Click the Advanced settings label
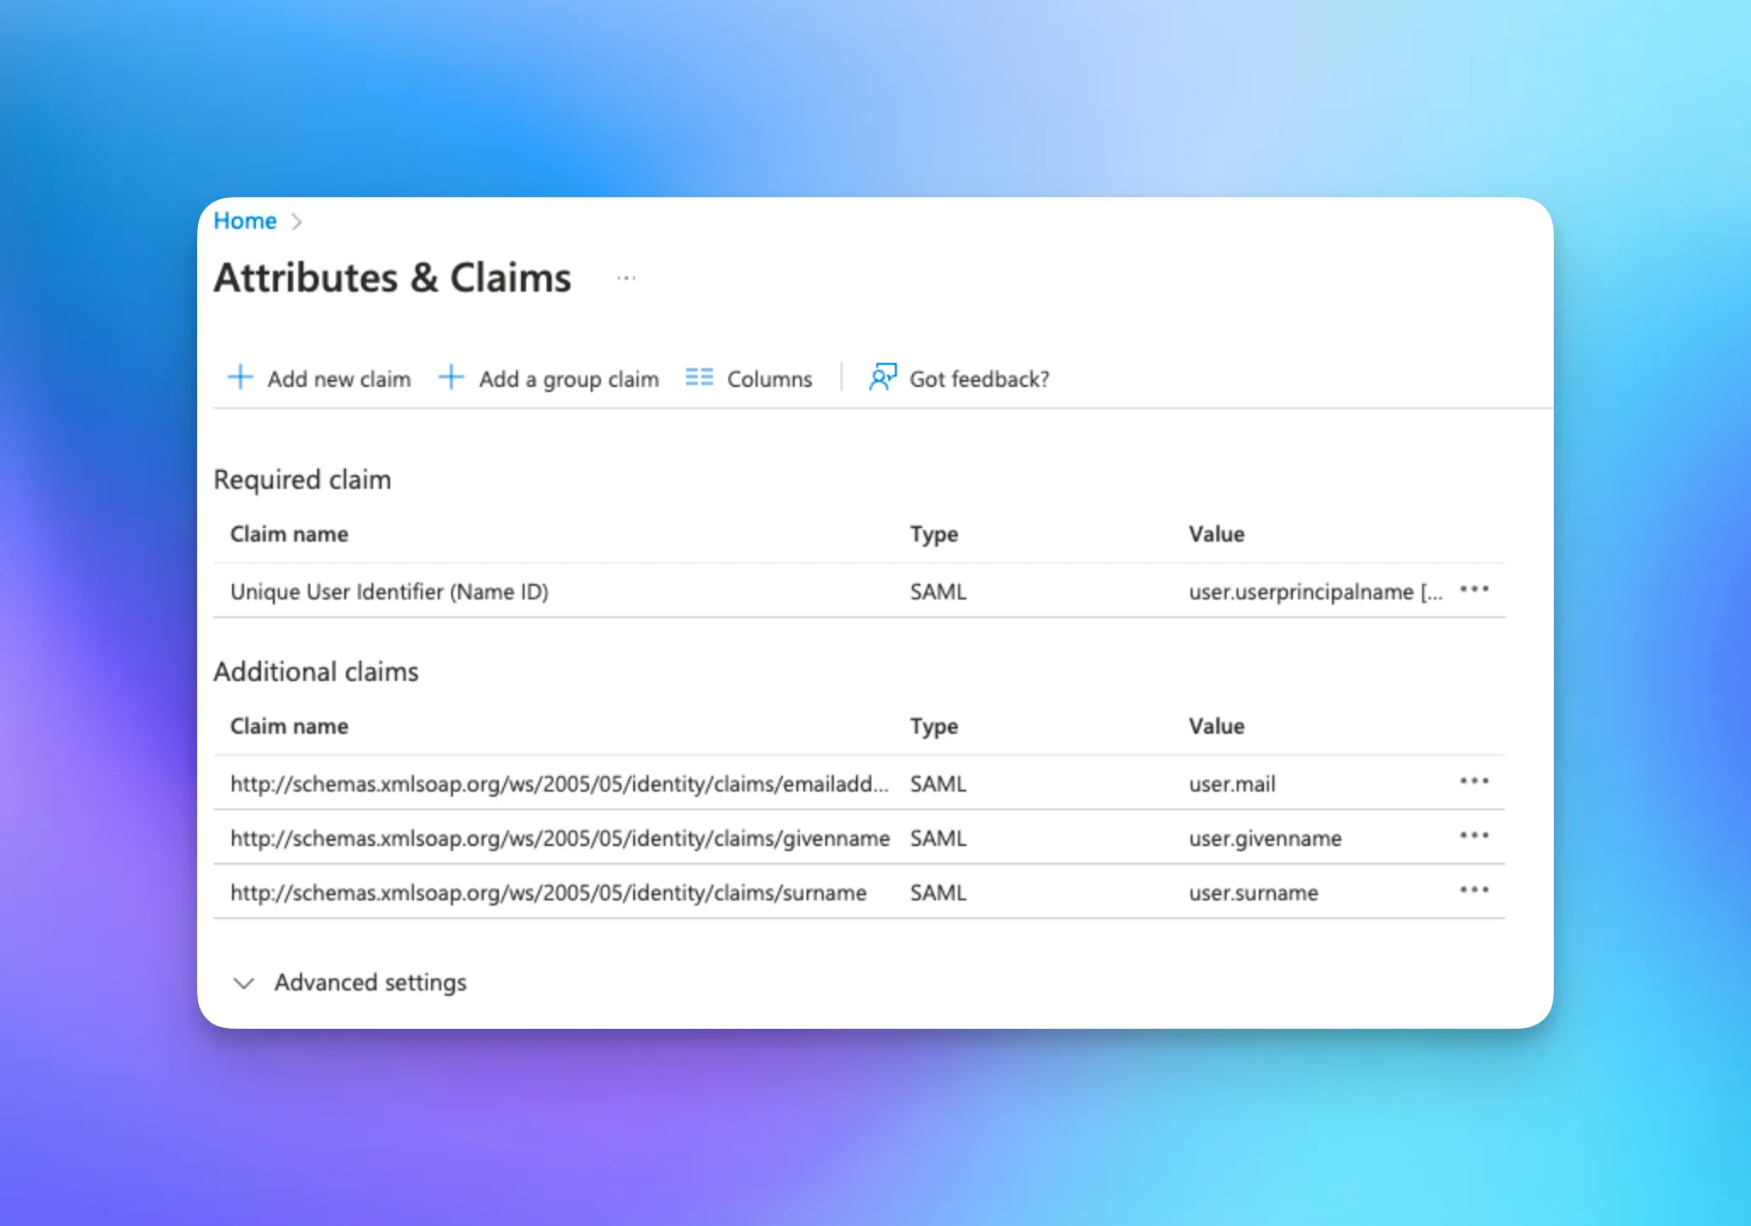 click(371, 983)
